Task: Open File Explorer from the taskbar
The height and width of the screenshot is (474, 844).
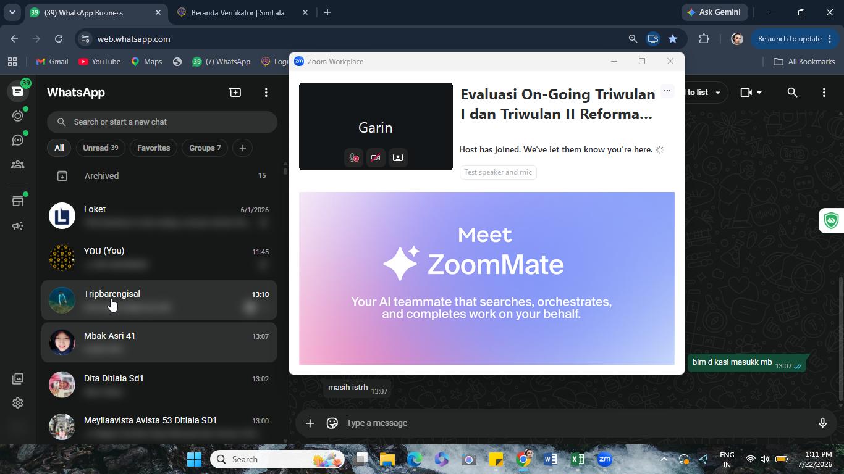Action: click(387, 459)
